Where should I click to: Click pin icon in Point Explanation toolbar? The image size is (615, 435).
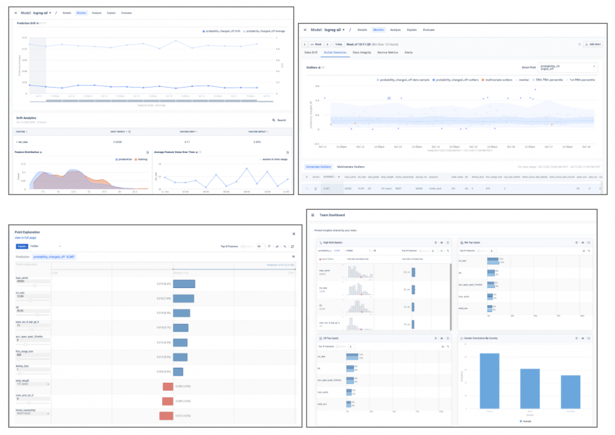pyautogui.click(x=285, y=247)
